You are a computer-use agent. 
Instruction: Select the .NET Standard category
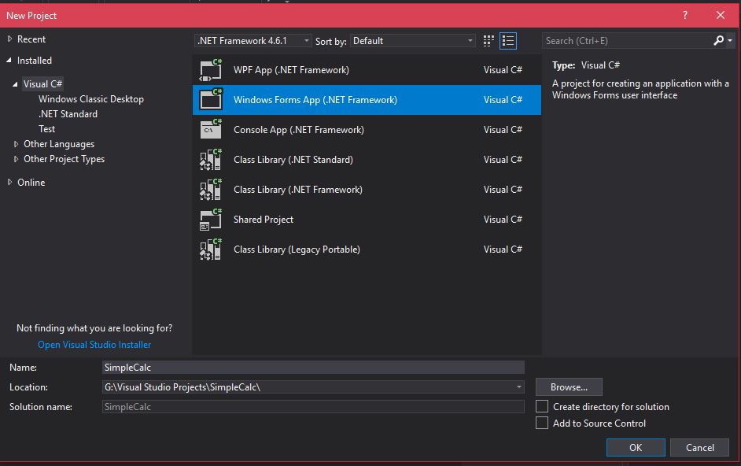click(x=68, y=114)
